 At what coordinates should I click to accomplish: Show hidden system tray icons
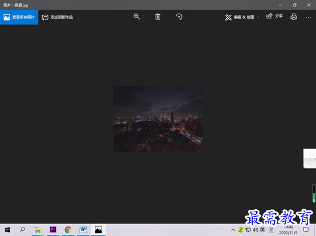click(x=233, y=230)
